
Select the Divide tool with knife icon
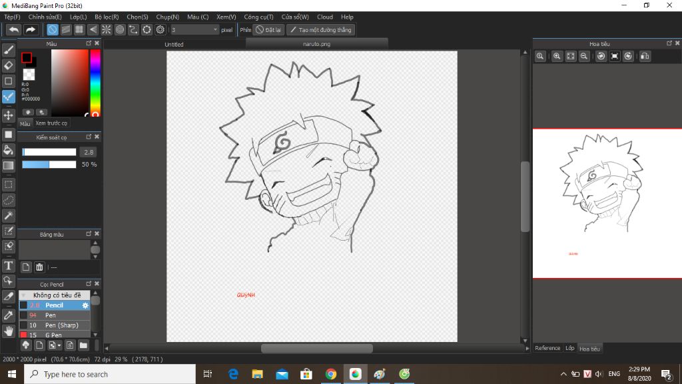(8, 297)
